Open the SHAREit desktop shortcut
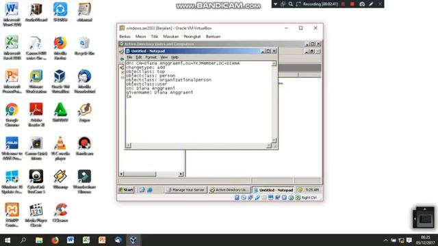438x246 pixels. pos(60,12)
